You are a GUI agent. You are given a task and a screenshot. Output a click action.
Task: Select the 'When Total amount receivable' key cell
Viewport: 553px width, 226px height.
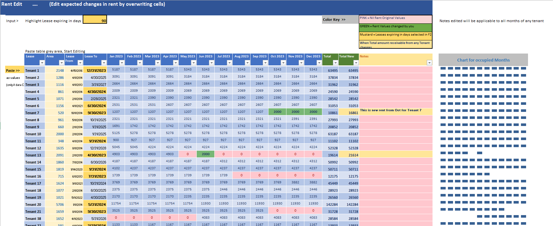396,44
